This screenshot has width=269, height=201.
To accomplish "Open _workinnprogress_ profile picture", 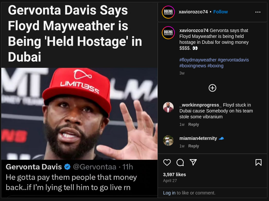I will 168,107.
